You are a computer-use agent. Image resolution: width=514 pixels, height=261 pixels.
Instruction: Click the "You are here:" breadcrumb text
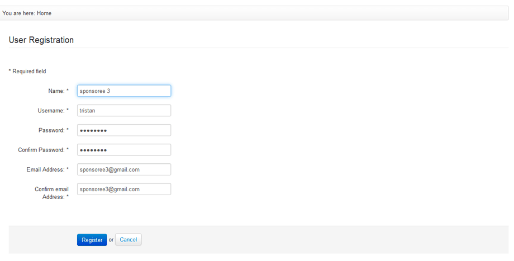(x=18, y=13)
